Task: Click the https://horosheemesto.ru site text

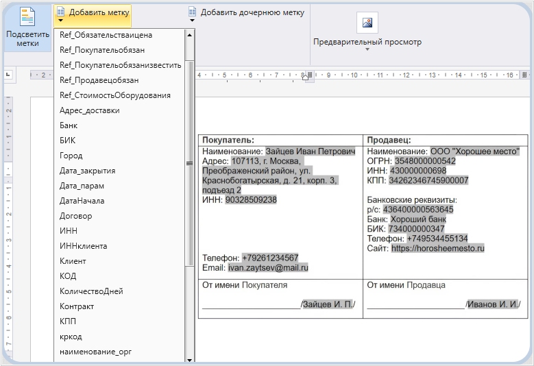Action: click(437, 248)
